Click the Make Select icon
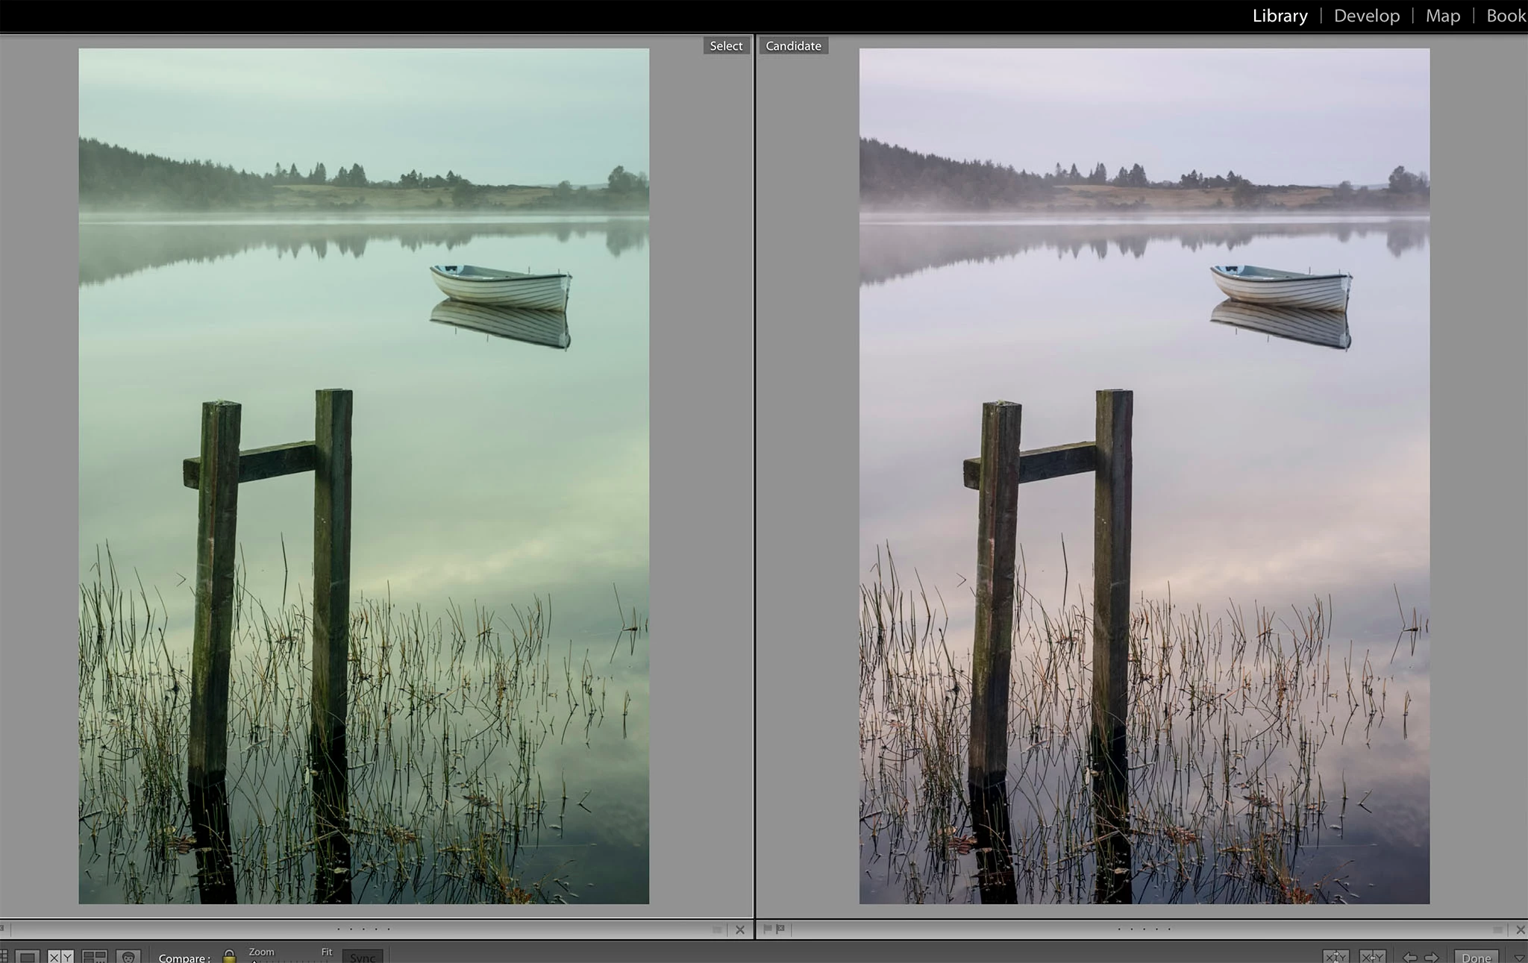The height and width of the screenshot is (963, 1528). (1372, 957)
